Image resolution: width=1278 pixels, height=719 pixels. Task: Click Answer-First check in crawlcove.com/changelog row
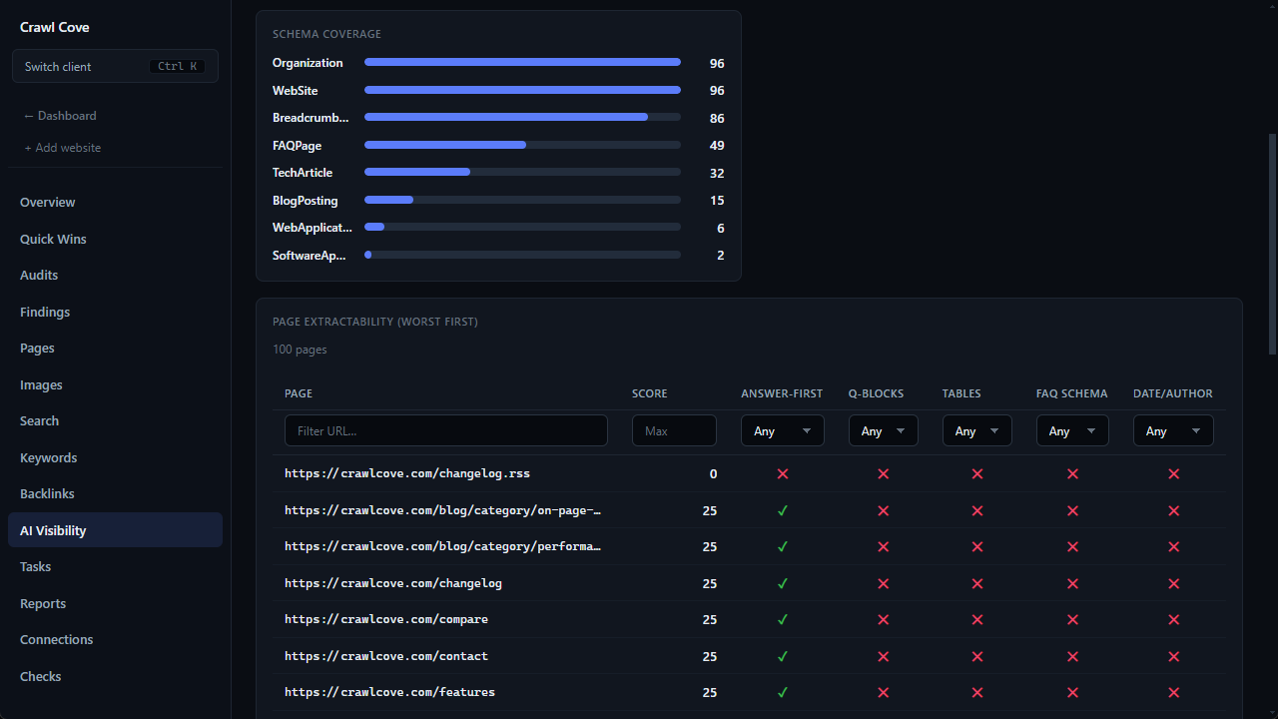[783, 583]
